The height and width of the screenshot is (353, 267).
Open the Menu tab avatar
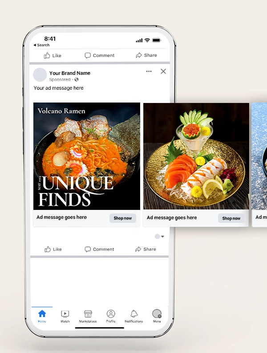click(157, 313)
